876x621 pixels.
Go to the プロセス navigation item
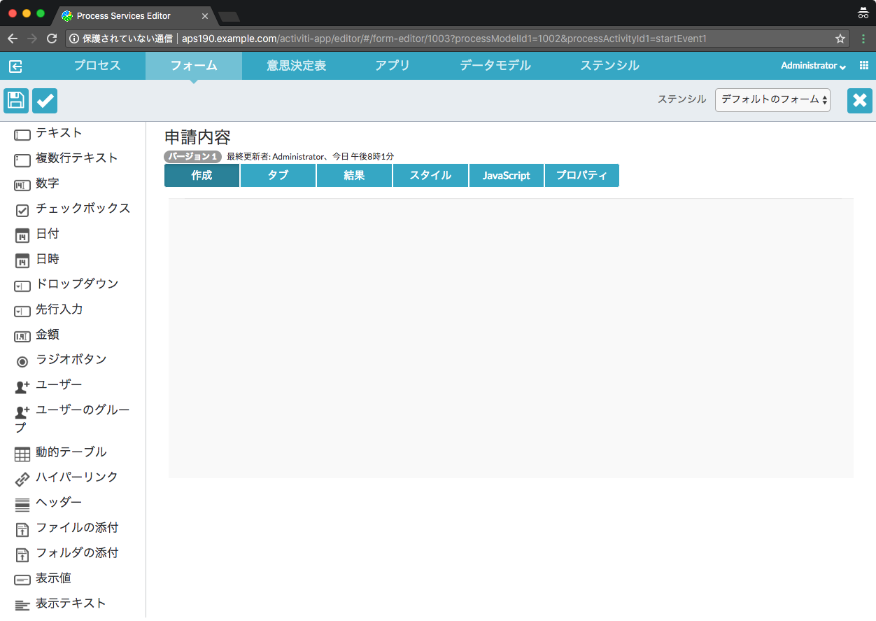97,66
